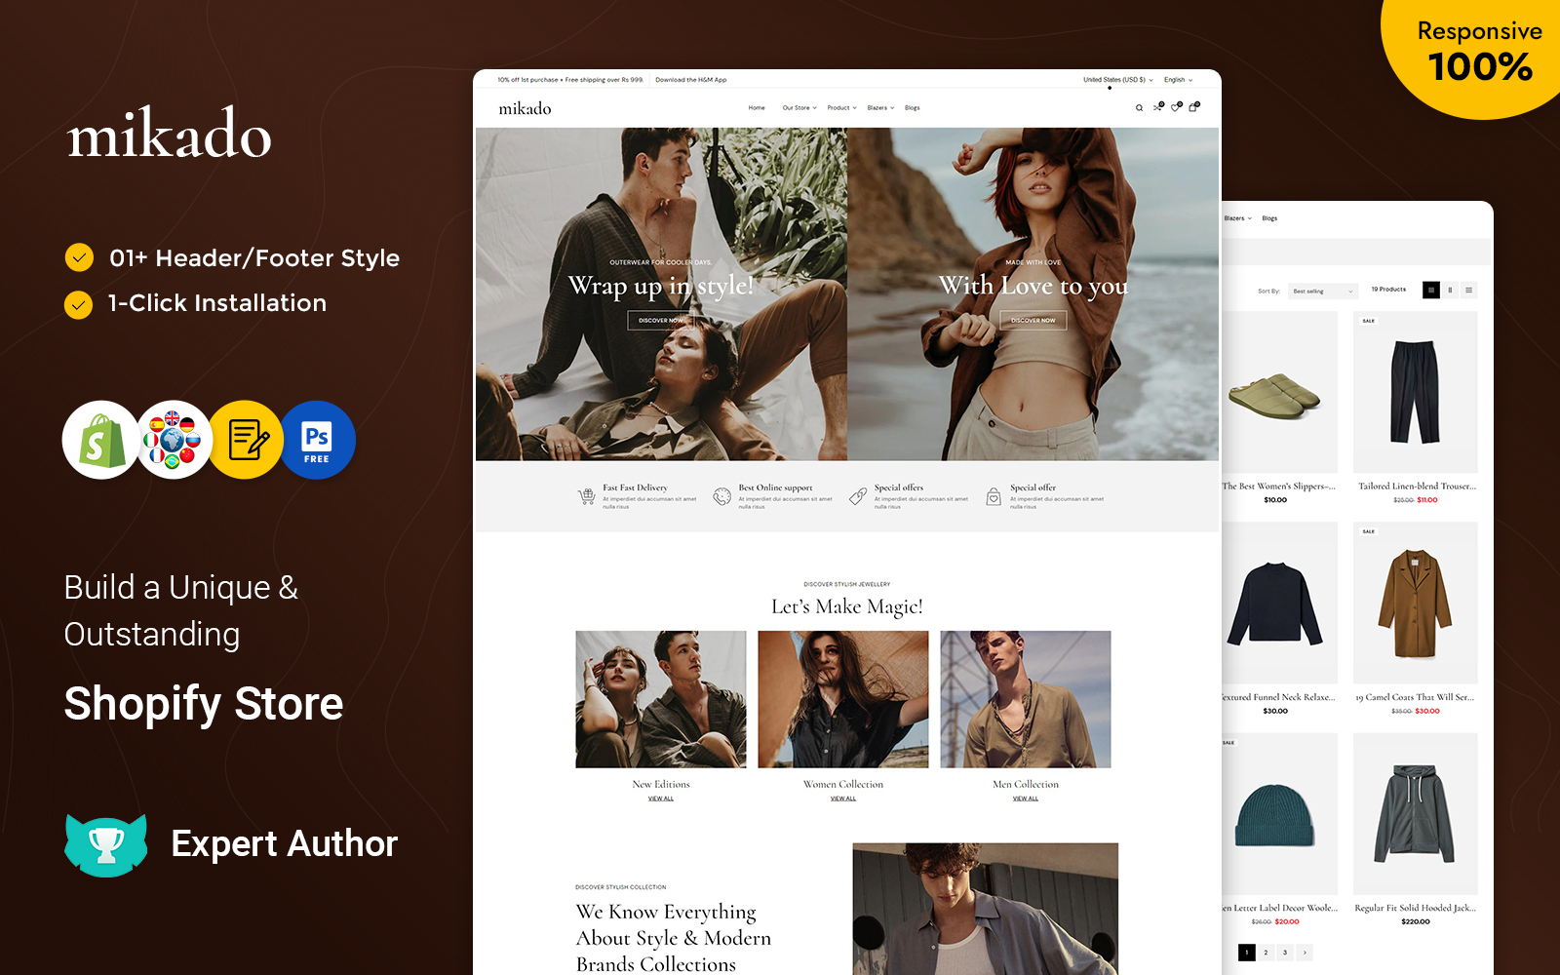Open the English language dropdown

click(1178, 80)
